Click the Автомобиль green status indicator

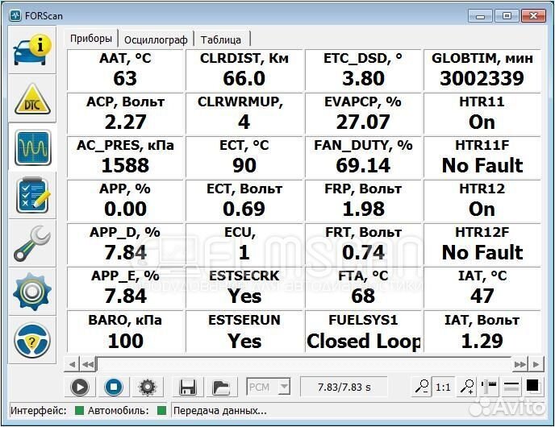(x=161, y=410)
